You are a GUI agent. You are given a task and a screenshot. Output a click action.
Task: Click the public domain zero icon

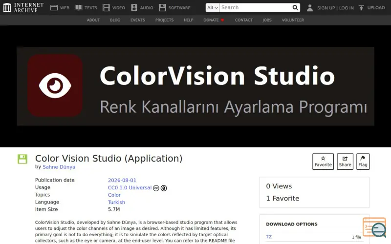[x=164, y=188]
